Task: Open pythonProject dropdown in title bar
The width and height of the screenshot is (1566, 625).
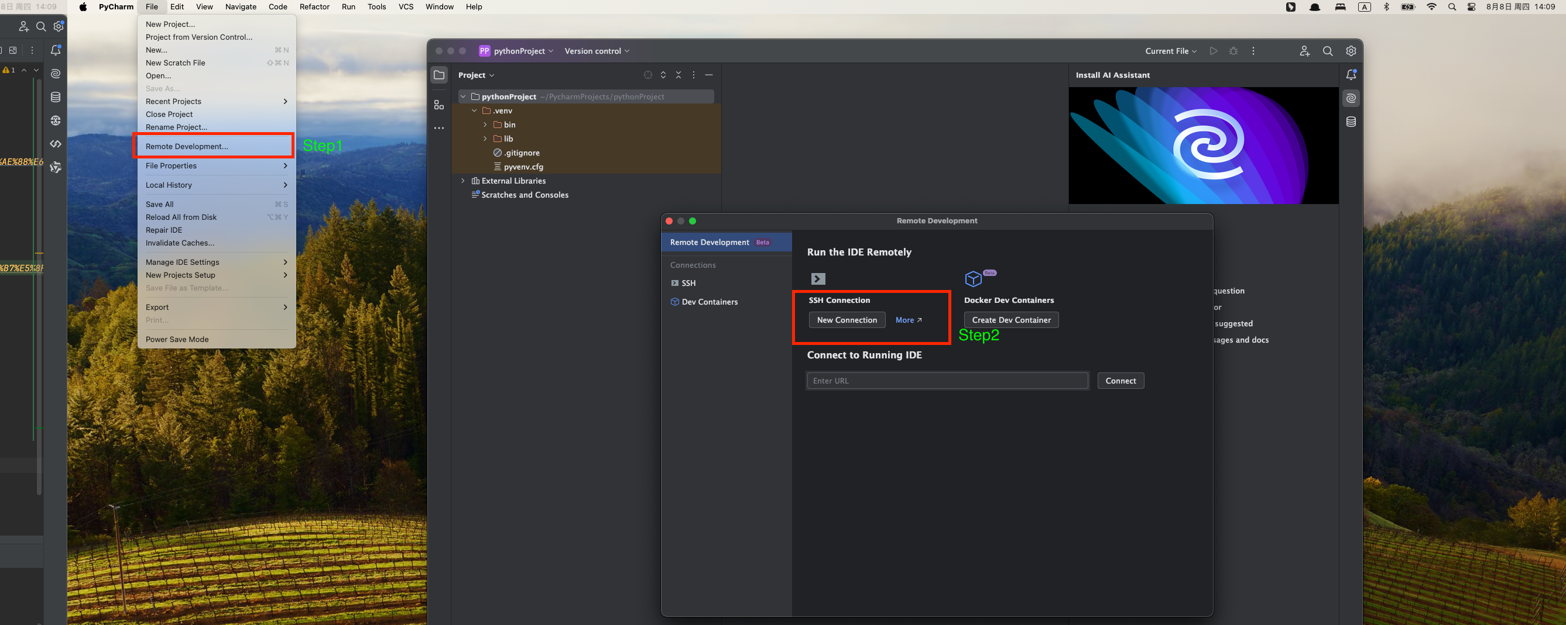Action: point(517,51)
